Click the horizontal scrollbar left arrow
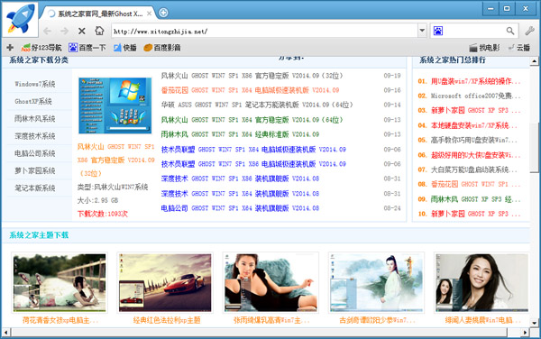 (x=5, y=333)
